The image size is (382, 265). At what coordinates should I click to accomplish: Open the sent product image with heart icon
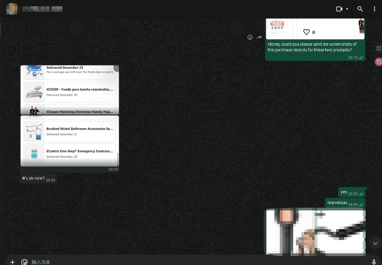[x=315, y=29]
